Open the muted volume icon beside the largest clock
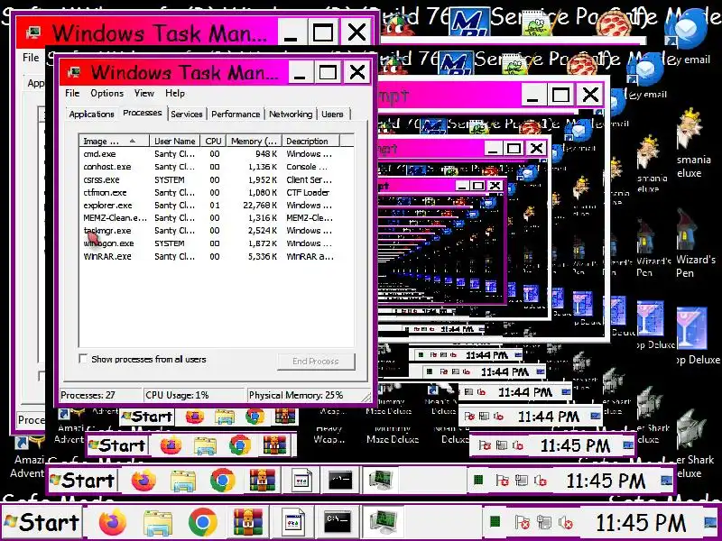The height and width of the screenshot is (541, 722). click(x=566, y=523)
